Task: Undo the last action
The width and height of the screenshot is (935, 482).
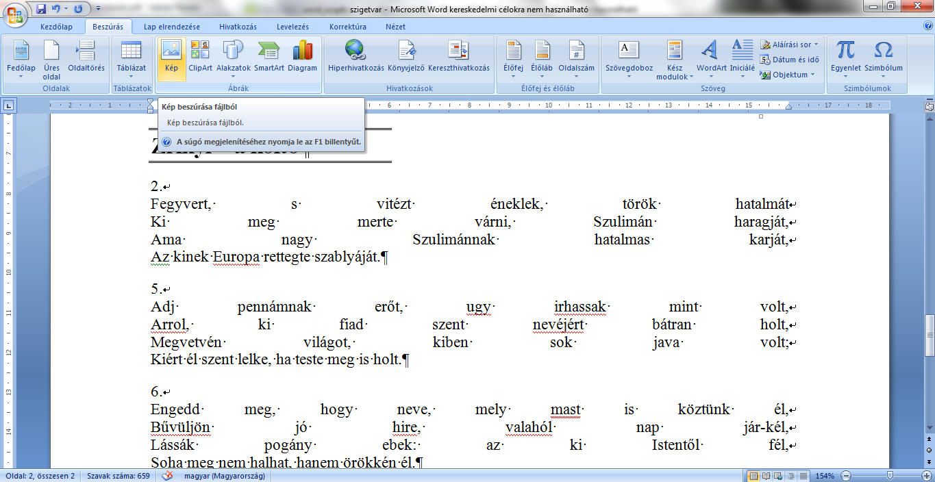Action: tap(56, 9)
